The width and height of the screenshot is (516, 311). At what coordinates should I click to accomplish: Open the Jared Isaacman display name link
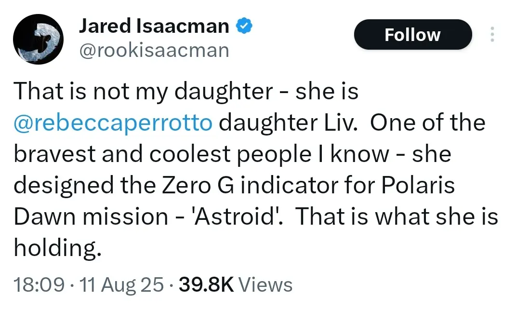point(154,27)
